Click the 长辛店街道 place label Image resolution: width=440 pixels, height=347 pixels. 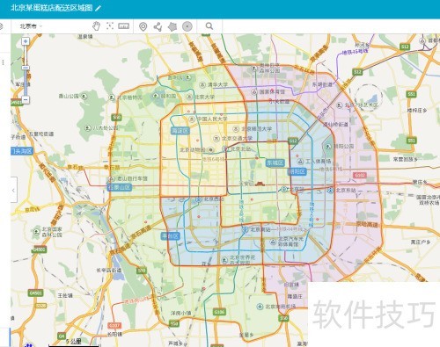[109, 271]
